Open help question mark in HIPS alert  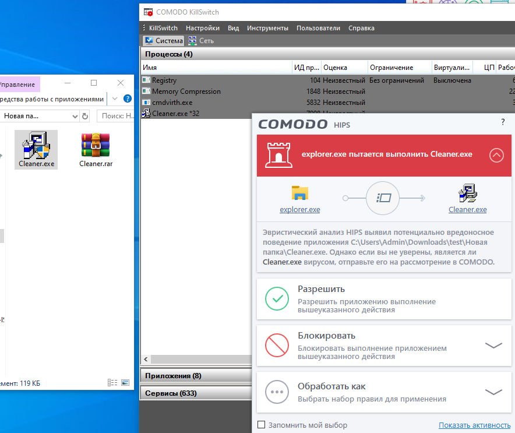click(503, 122)
